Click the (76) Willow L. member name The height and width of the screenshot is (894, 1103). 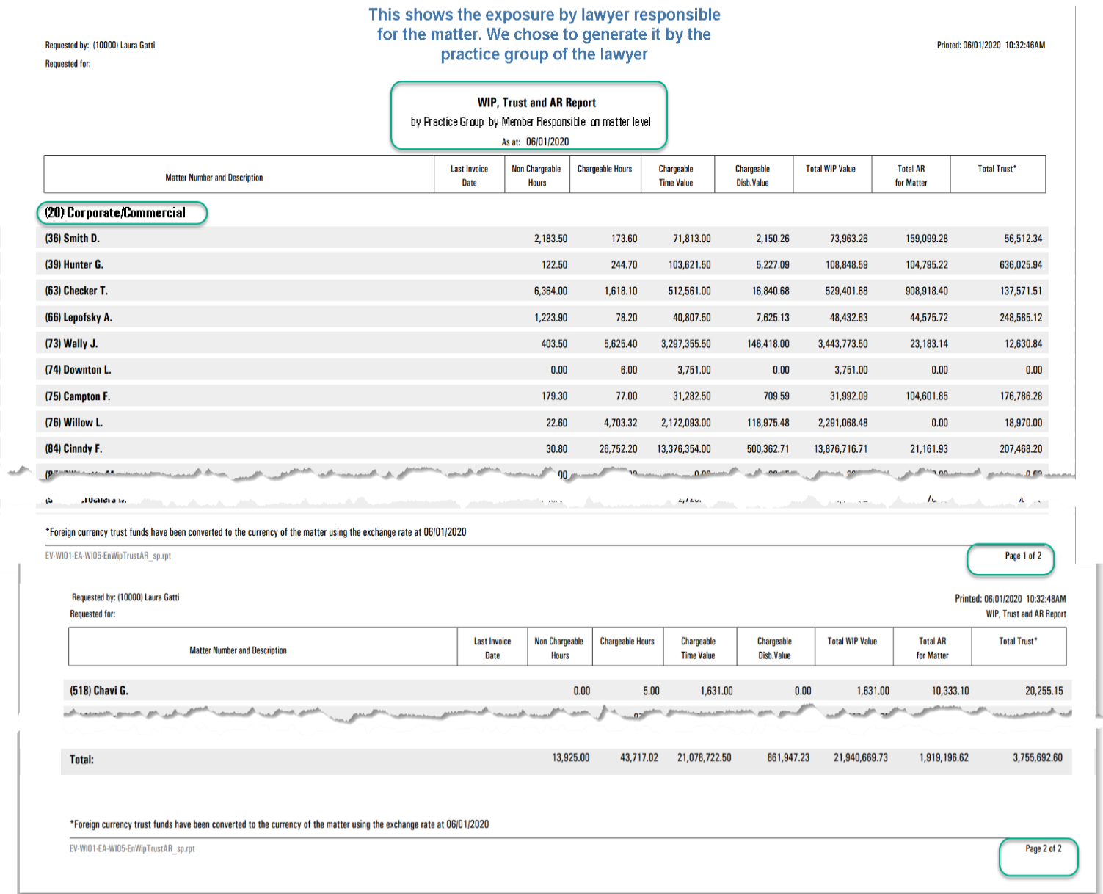[73, 423]
